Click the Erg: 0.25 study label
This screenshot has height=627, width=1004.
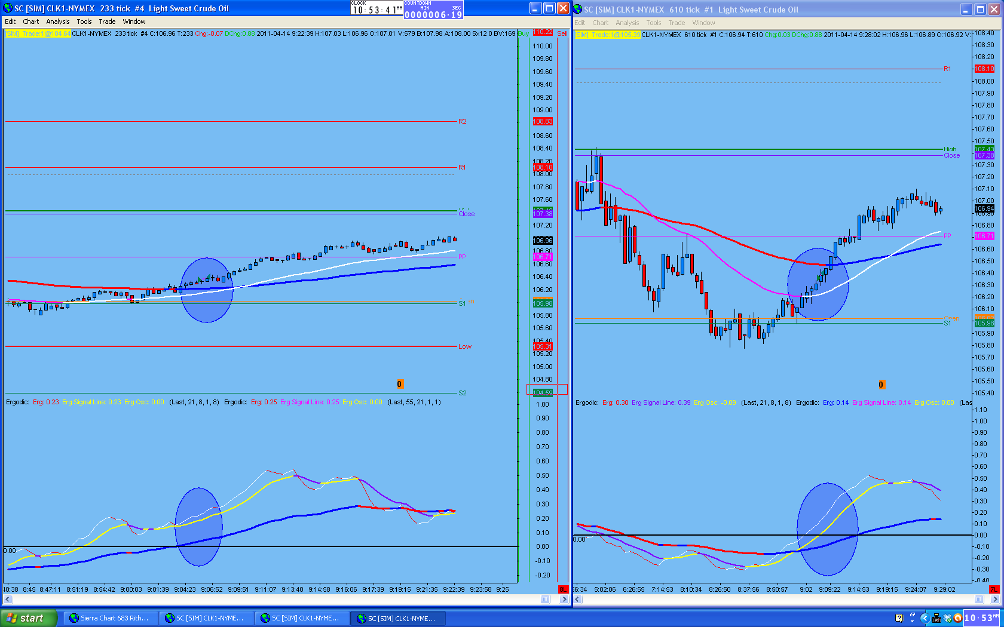[264, 402]
